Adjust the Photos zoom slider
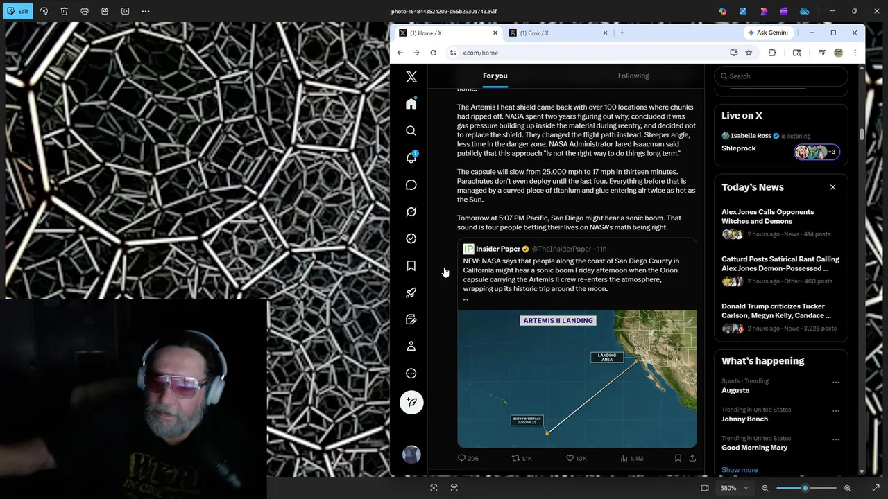Screen dimensions: 888x499 coord(805,488)
